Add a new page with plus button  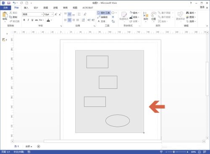[39, 146]
